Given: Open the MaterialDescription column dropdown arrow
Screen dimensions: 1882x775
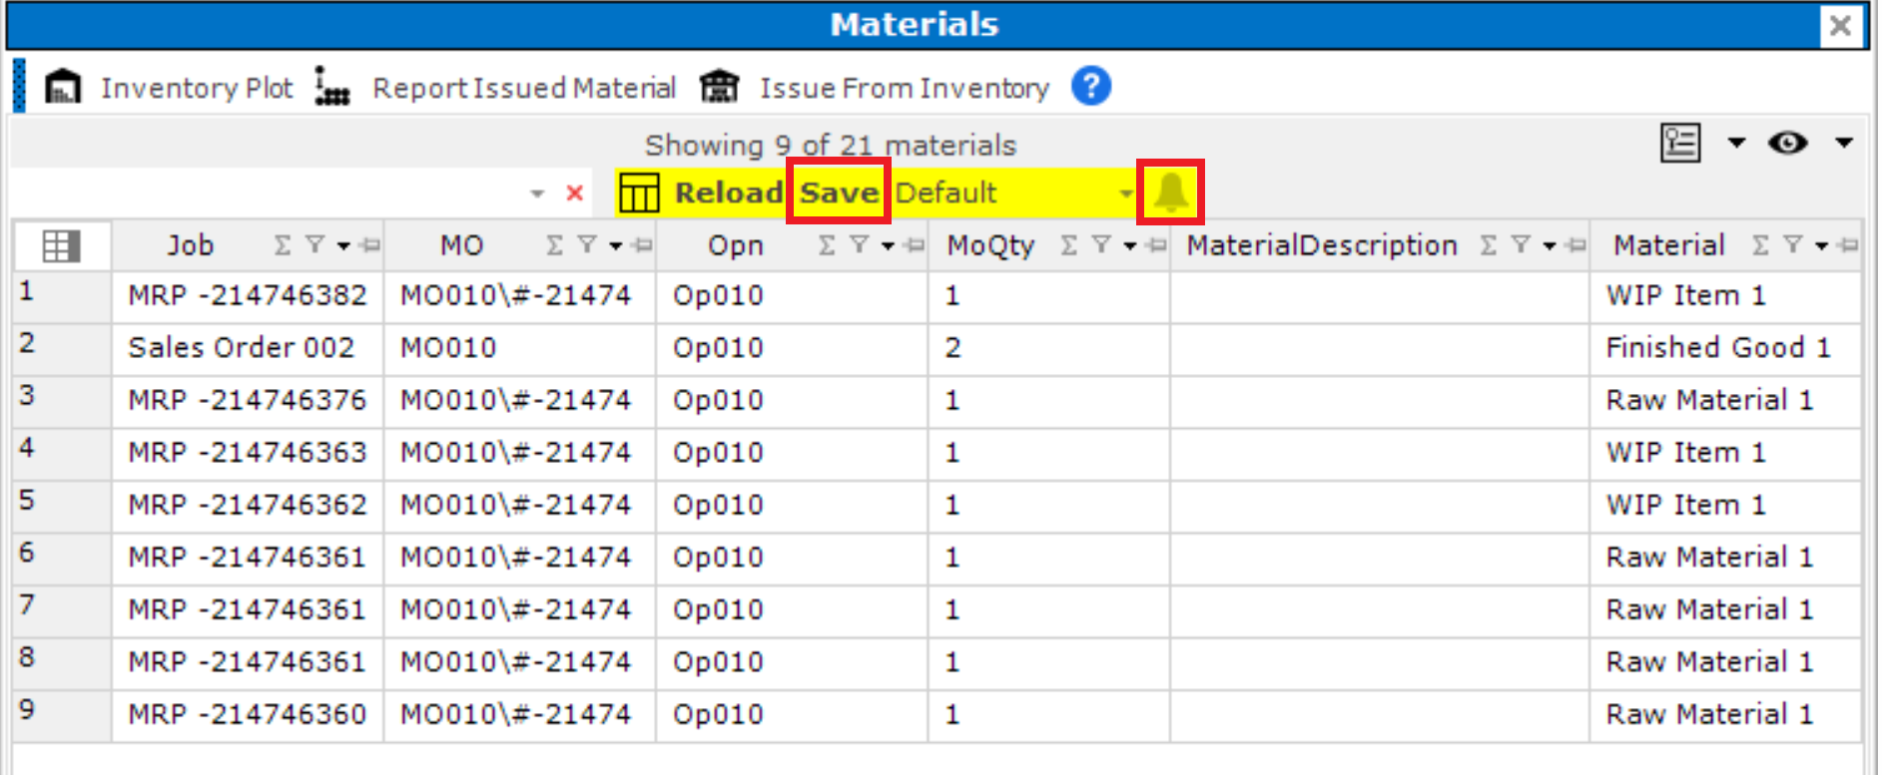Looking at the screenshot, I should (x=1550, y=246).
